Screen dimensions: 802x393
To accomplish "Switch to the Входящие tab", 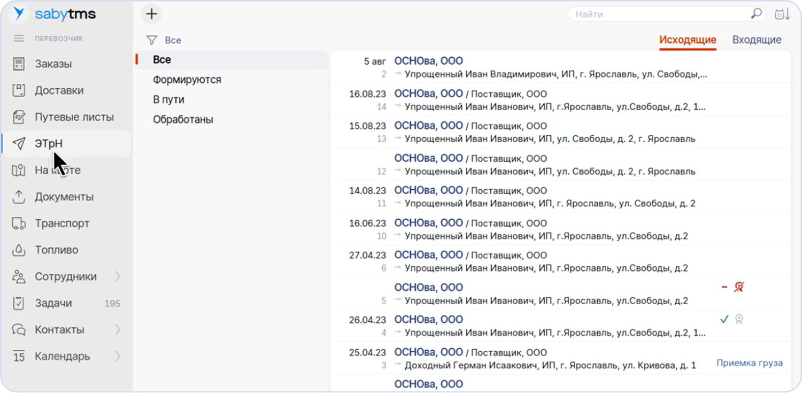I will pos(757,40).
